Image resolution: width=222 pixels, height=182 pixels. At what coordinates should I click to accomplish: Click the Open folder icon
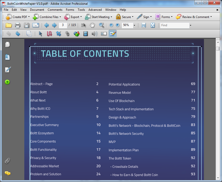[9, 25]
